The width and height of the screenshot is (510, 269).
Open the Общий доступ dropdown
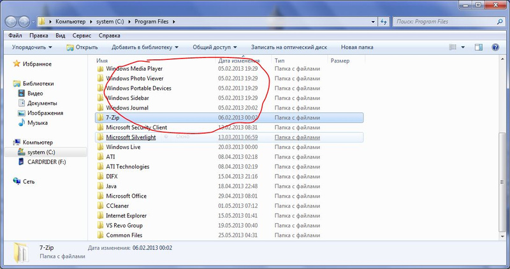[214, 47]
